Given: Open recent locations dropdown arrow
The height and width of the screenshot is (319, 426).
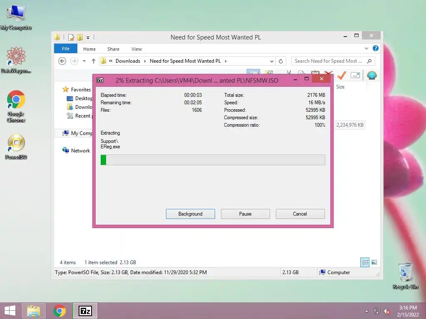Looking at the screenshot, I should 84,61.
